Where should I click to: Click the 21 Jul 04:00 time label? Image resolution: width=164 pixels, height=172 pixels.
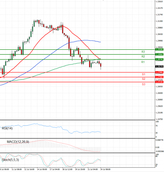click(93, 169)
